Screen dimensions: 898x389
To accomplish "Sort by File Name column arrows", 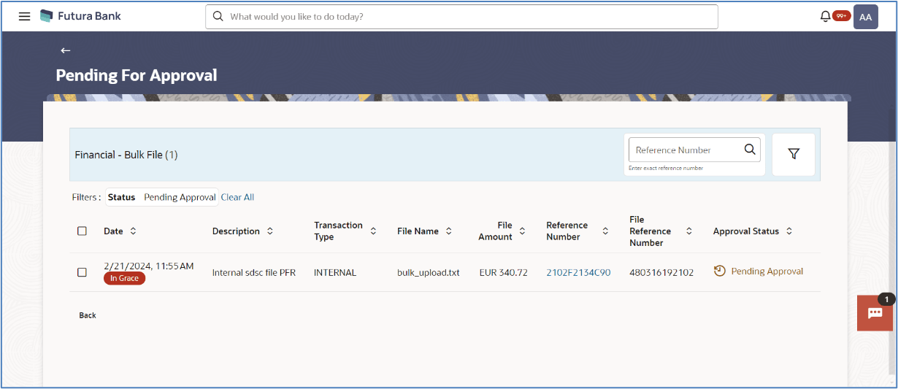I will (448, 231).
